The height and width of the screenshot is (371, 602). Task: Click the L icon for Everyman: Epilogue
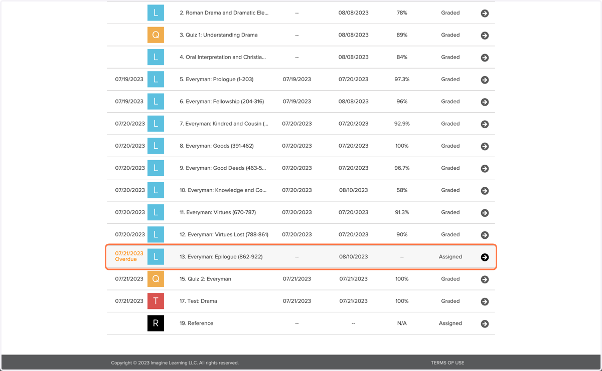tap(156, 257)
